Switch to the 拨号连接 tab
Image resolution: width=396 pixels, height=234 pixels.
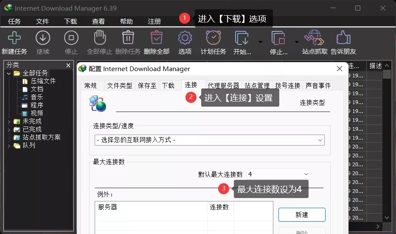pos(288,85)
